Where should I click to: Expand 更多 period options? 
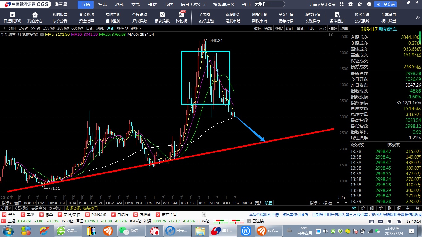[135, 28]
